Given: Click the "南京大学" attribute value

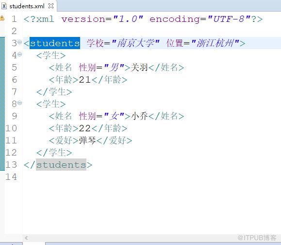Looking at the screenshot, I should pos(135,43).
